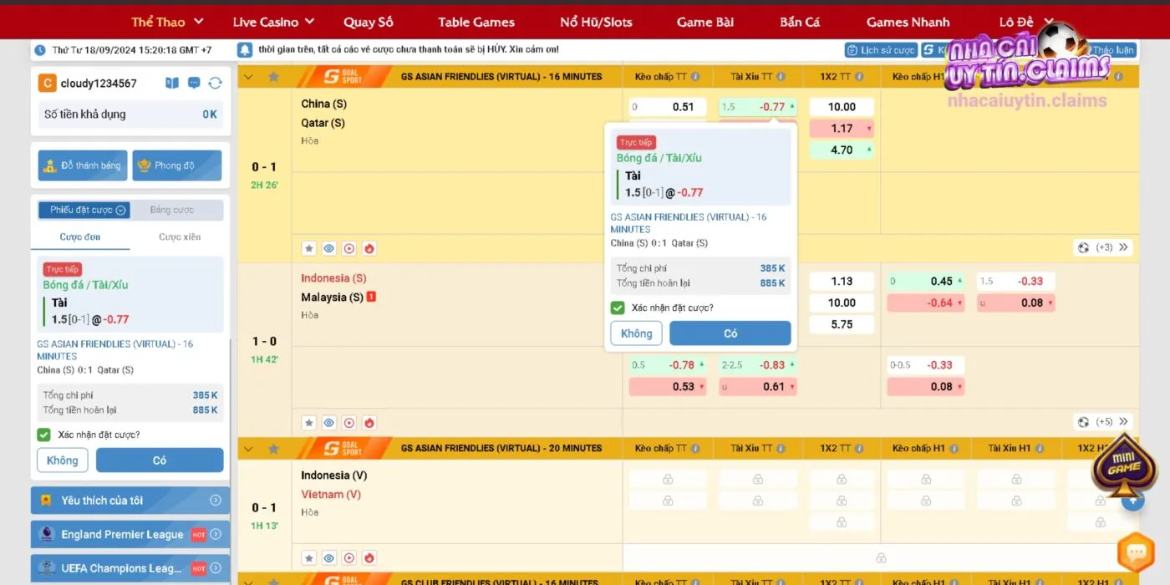This screenshot has height=585, width=1170.
Task: Click the 4.70 odds for draw 1X2
Action: coord(841,150)
